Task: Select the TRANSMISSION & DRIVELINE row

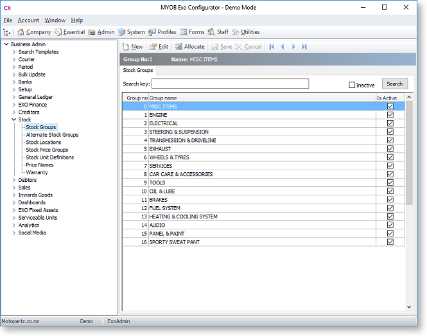Action: [263, 140]
